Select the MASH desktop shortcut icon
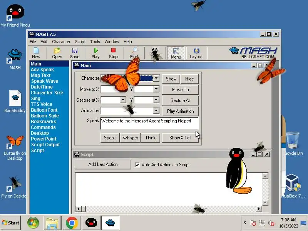This screenshot has height=231, width=308. pyautogui.click(x=15, y=60)
